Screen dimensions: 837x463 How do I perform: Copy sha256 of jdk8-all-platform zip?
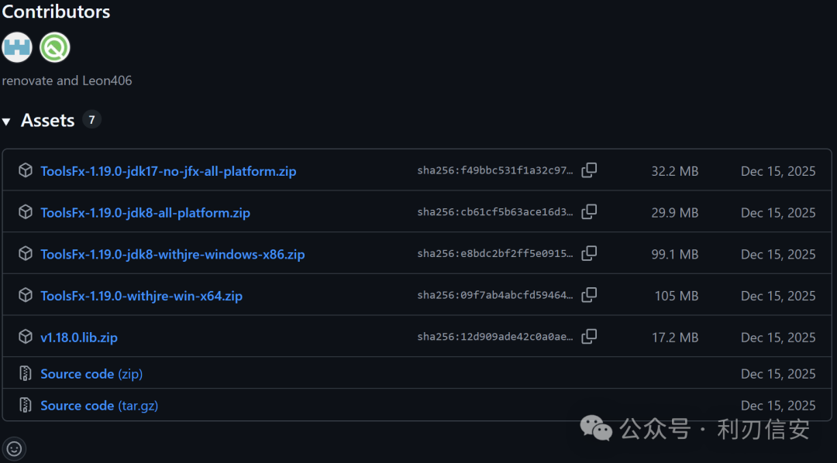point(589,212)
